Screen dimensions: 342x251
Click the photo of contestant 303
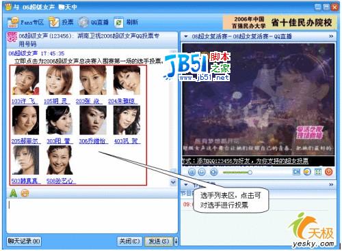59,120
